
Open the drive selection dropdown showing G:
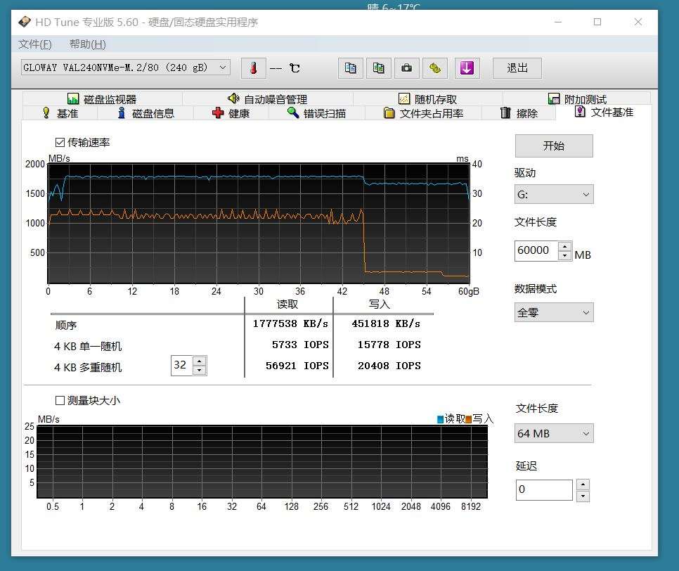pos(554,193)
